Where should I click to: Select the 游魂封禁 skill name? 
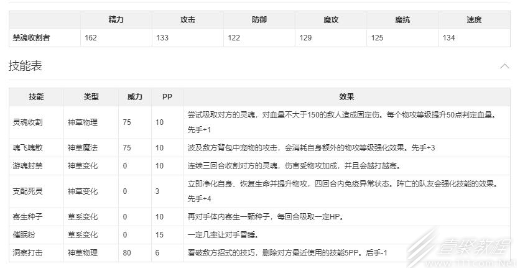point(27,166)
